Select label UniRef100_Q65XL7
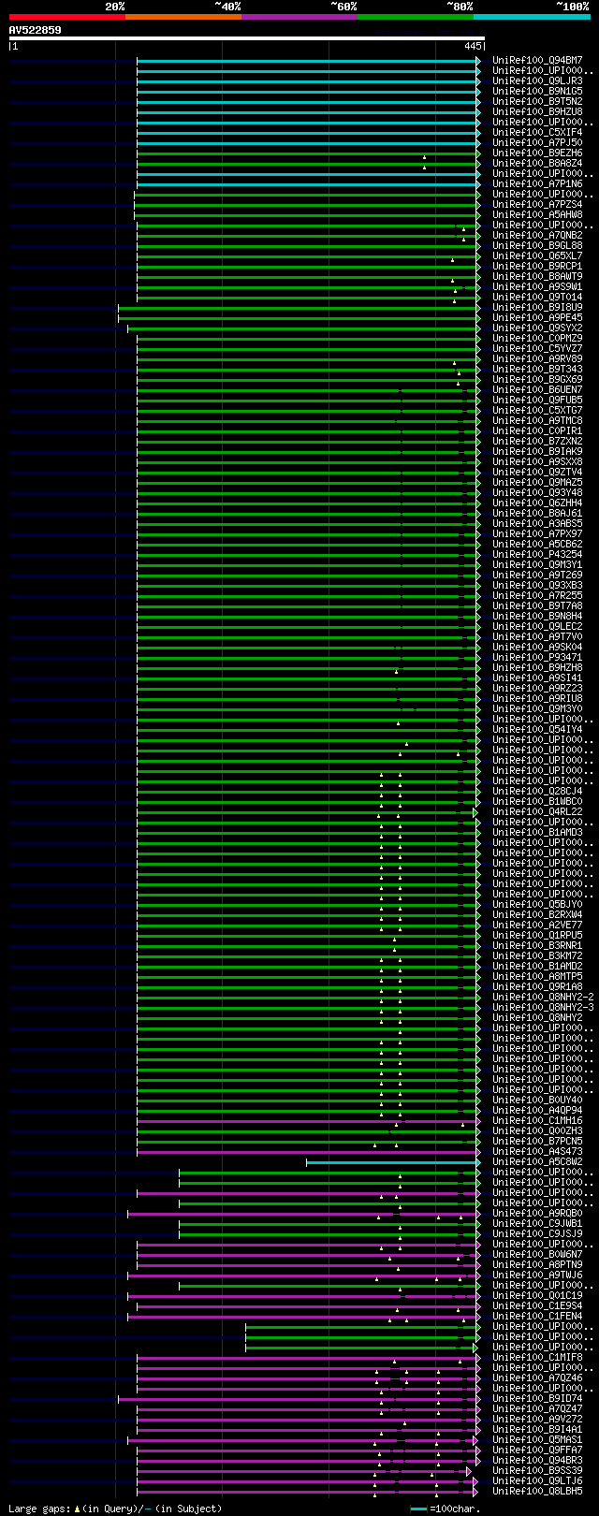The width and height of the screenshot is (599, 1516). click(x=537, y=256)
